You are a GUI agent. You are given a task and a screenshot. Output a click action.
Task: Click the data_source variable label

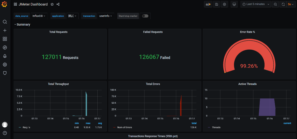[22, 16]
